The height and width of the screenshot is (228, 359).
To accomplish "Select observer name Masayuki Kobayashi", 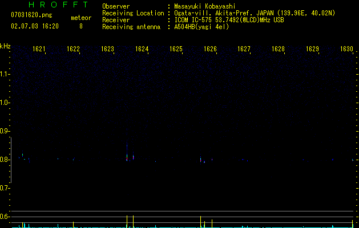I will click(205, 6).
